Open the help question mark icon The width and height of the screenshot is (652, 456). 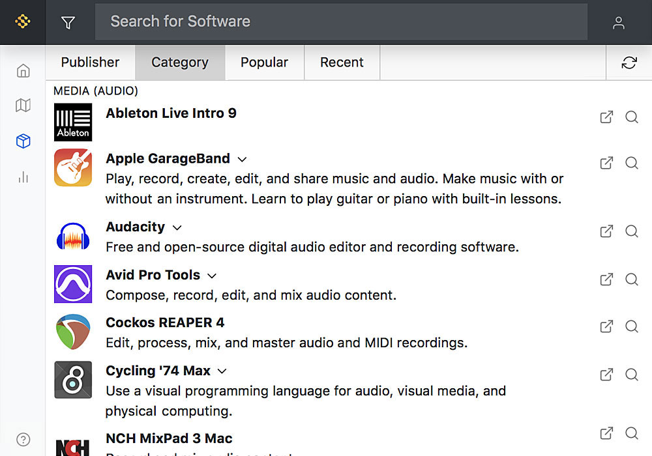pos(23,439)
